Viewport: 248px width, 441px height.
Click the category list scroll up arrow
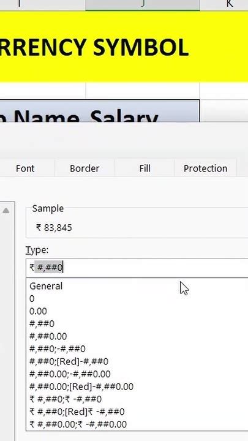pyautogui.click(x=6, y=210)
